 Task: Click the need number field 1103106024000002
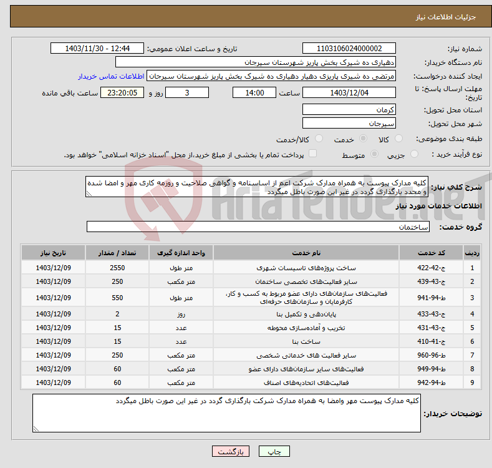pyautogui.click(x=349, y=49)
